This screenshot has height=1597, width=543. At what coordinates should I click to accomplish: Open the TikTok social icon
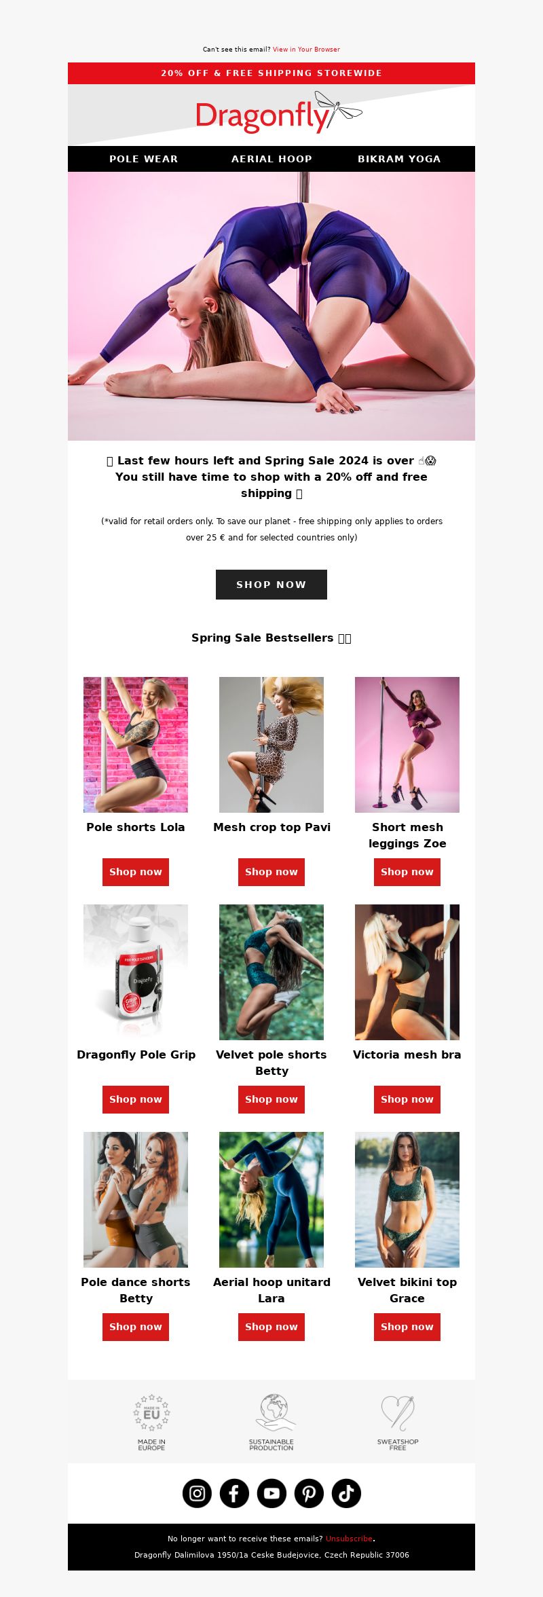[346, 1493]
